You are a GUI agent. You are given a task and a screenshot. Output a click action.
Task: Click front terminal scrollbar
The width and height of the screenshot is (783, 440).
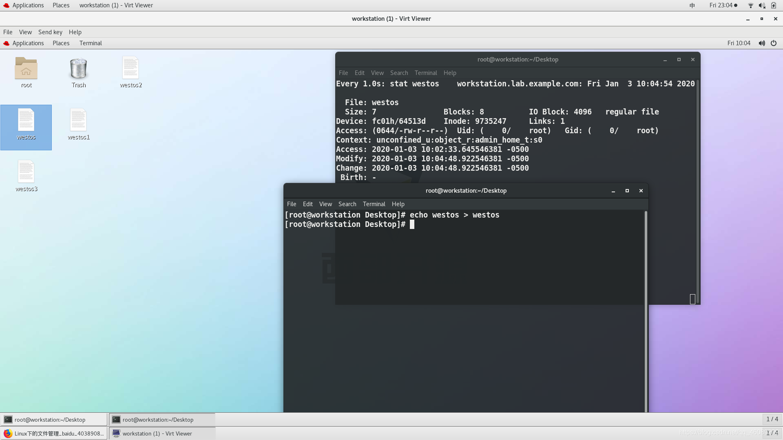[x=646, y=312]
